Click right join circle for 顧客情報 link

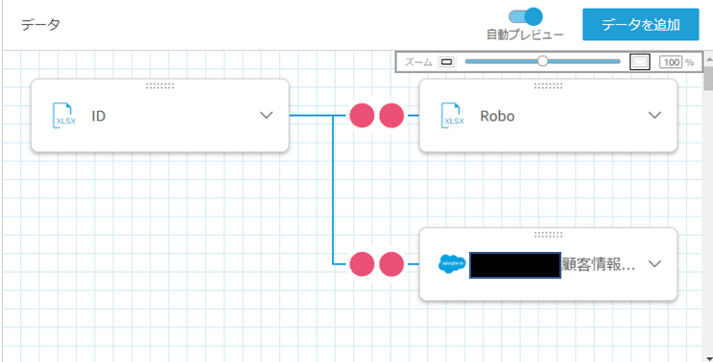(x=392, y=264)
